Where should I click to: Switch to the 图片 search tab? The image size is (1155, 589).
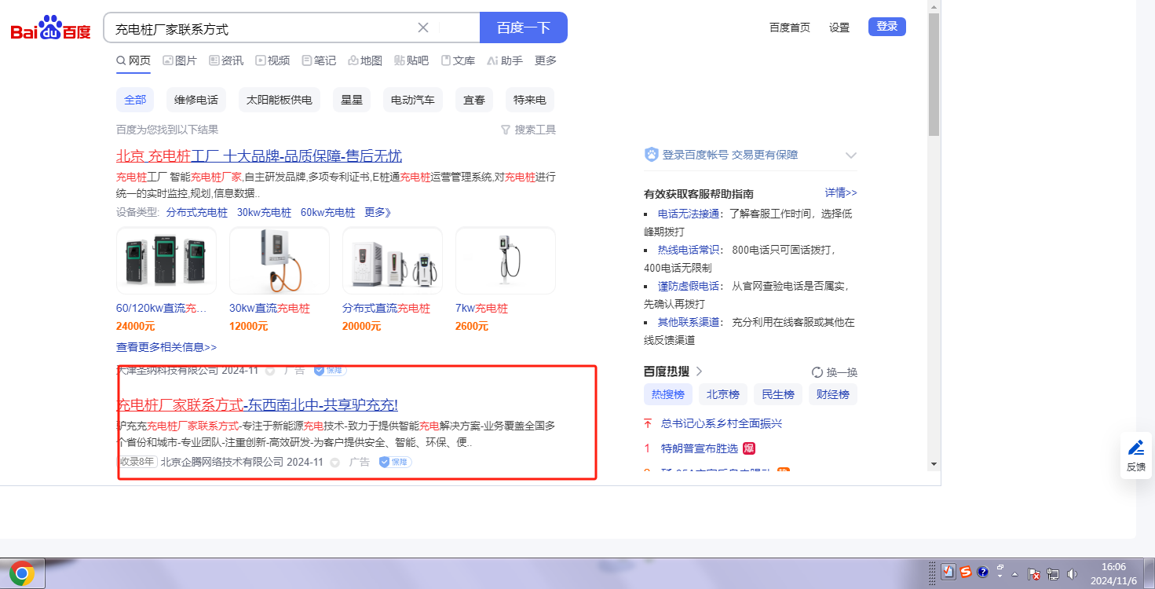[x=180, y=60]
